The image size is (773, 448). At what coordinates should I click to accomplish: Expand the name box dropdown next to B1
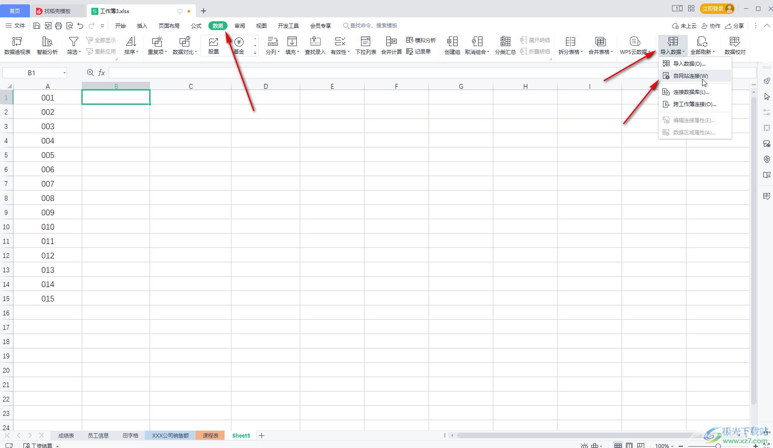click(x=64, y=73)
